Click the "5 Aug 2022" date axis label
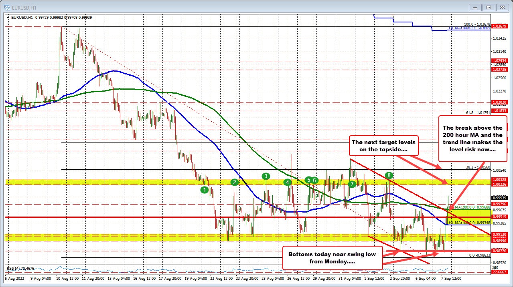513x287 pixels. coord(14,278)
